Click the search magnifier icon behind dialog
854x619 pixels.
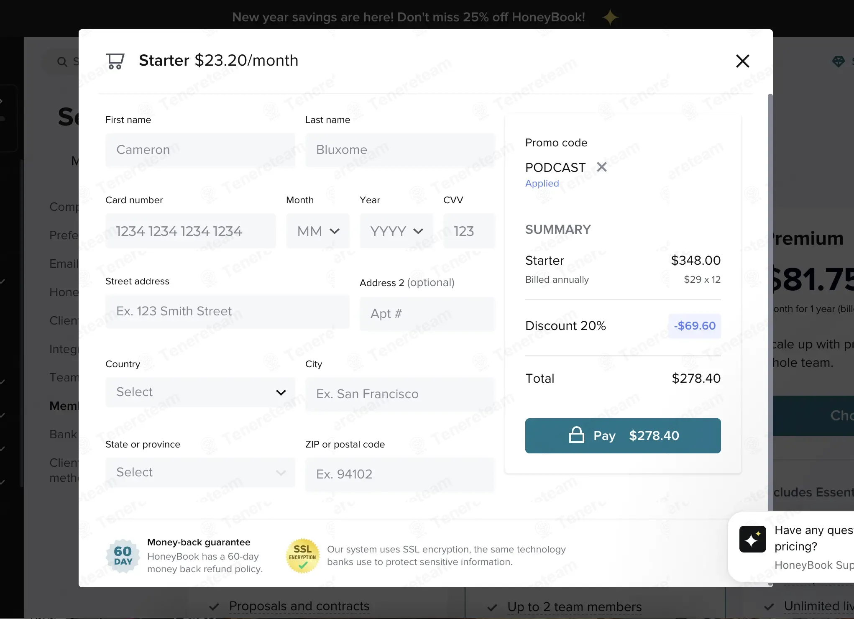pyautogui.click(x=62, y=62)
